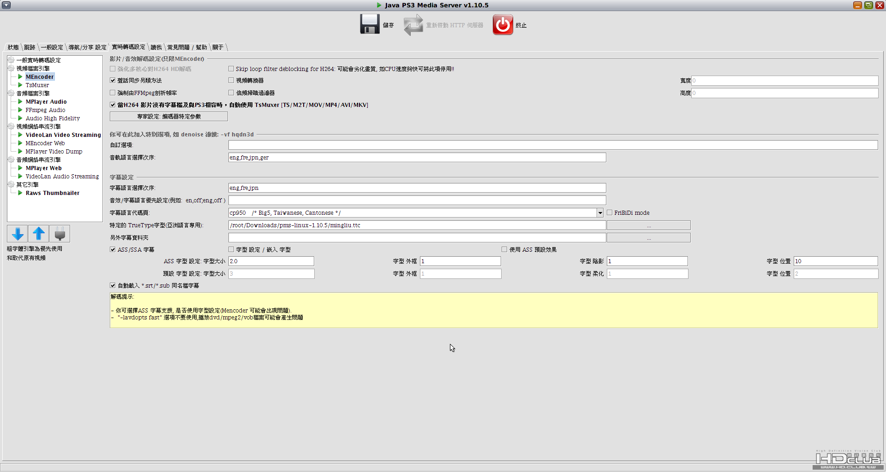Click green arrow beside MPlayer Video Dump
Image resolution: width=886 pixels, height=472 pixels.
pyautogui.click(x=20, y=151)
